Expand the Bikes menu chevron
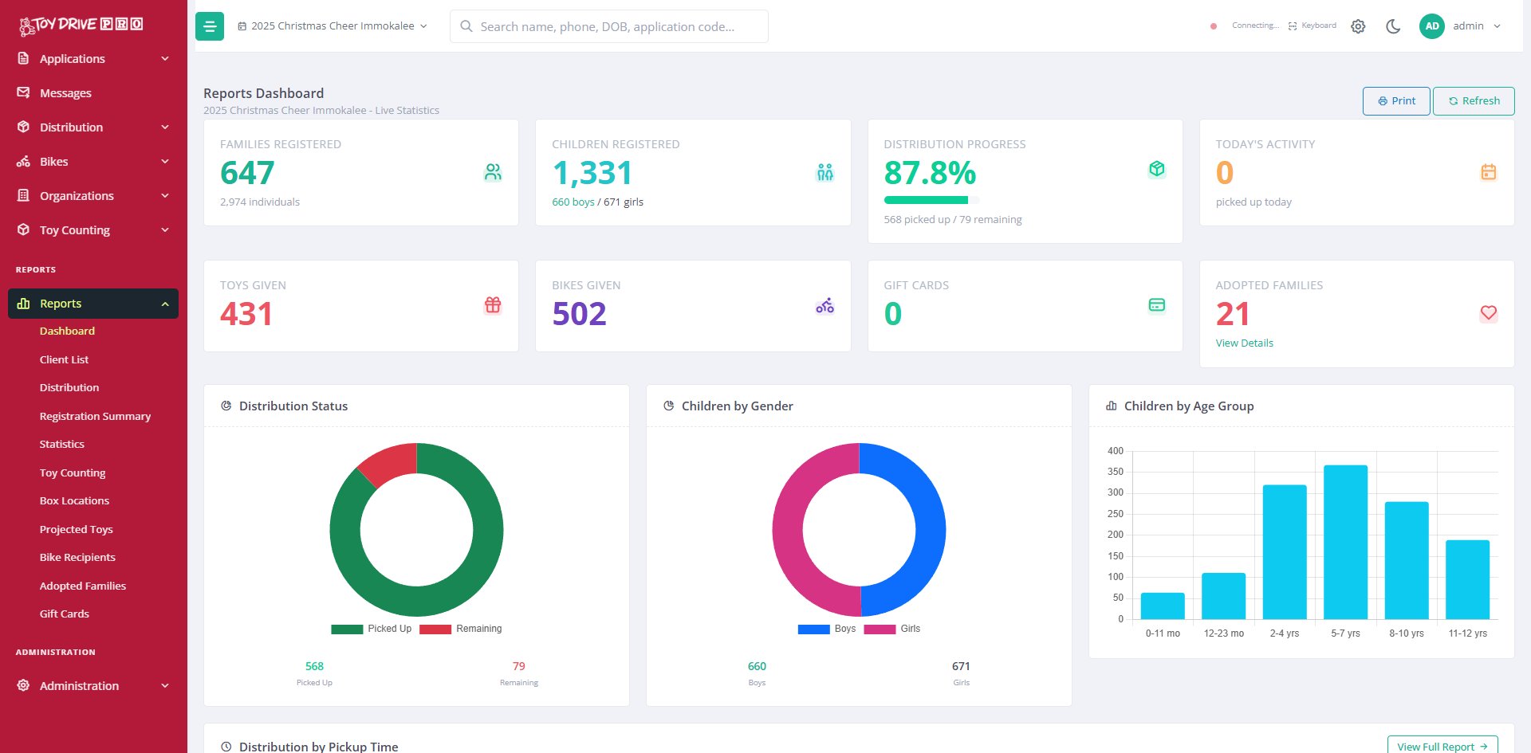This screenshot has width=1531, height=753. coord(165,161)
